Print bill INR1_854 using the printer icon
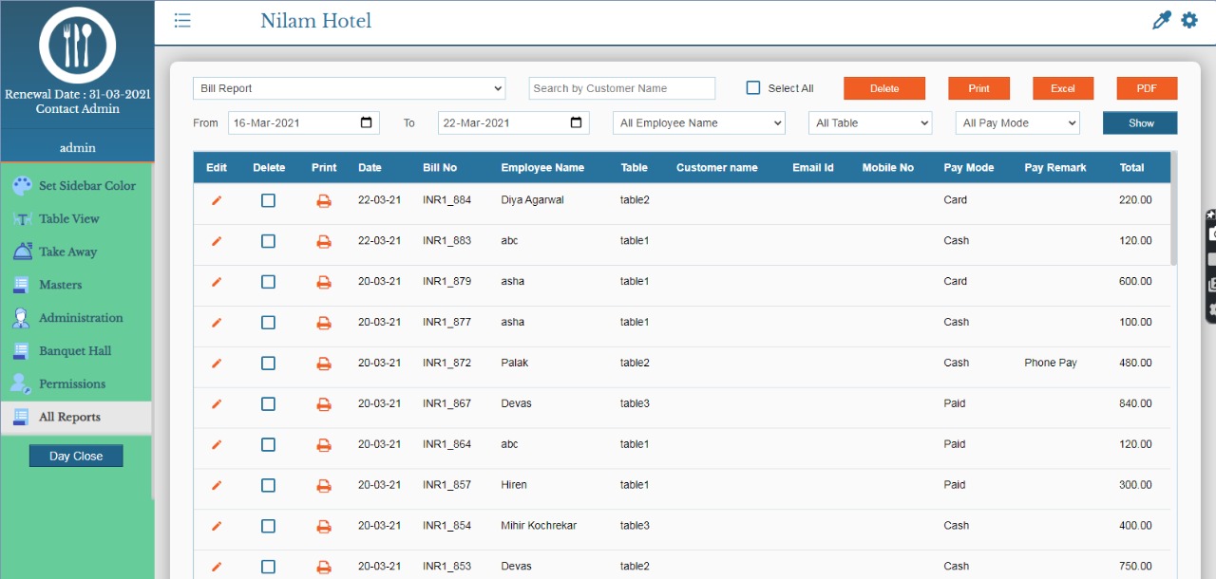Image resolution: width=1216 pixels, height=579 pixels. (x=324, y=527)
